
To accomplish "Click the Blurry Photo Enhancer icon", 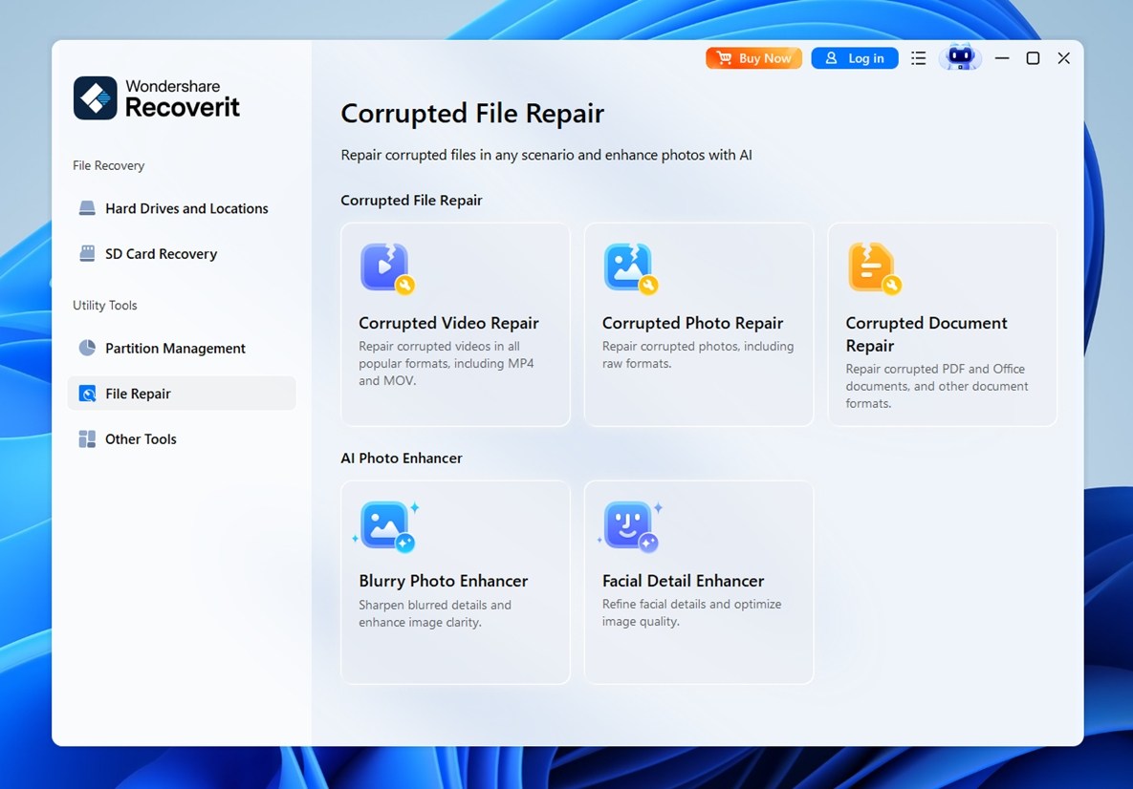I will tap(386, 526).
